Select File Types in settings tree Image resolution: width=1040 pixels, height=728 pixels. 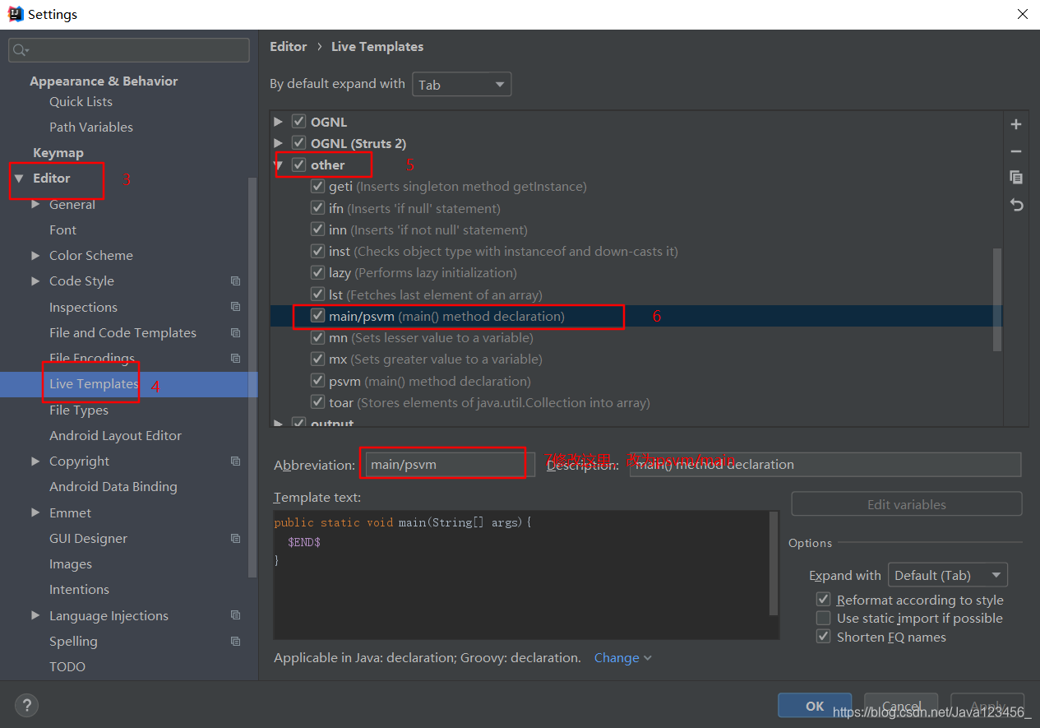tap(79, 410)
